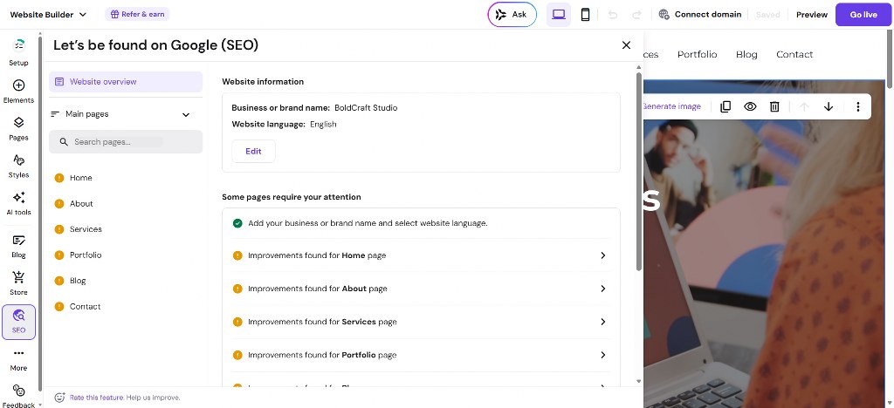Image resolution: width=894 pixels, height=408 pixels.
Task: Open the More sidebar options
Action: tap(18, 360)
